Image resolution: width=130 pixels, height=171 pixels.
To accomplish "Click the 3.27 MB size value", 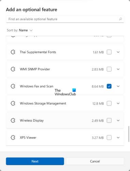I will tap(98, 138).
